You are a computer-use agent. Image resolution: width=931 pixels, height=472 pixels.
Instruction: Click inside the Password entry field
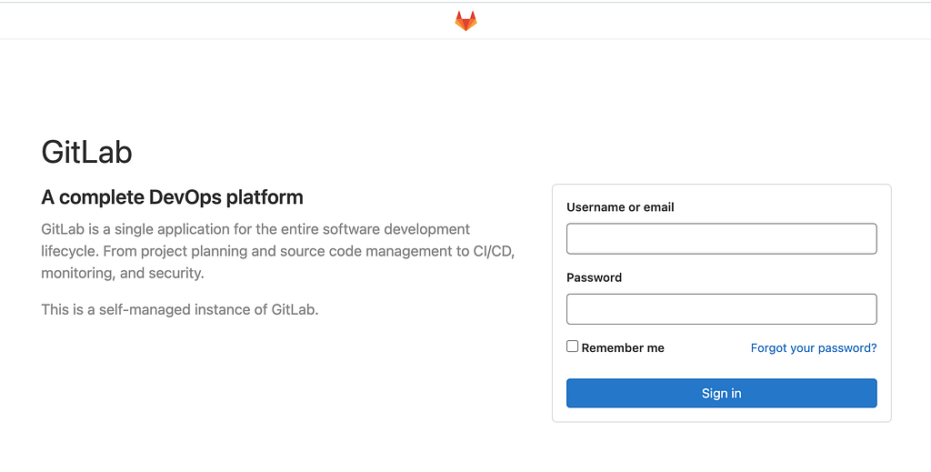721,308
